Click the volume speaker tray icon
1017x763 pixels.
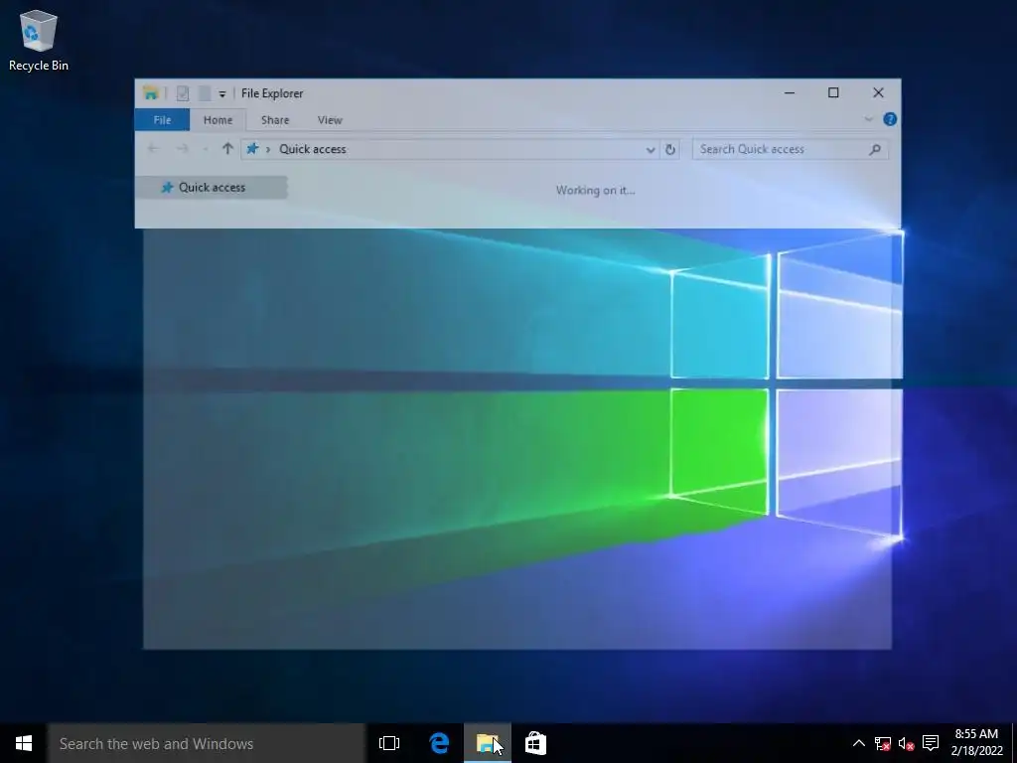[x=906, y=743]
